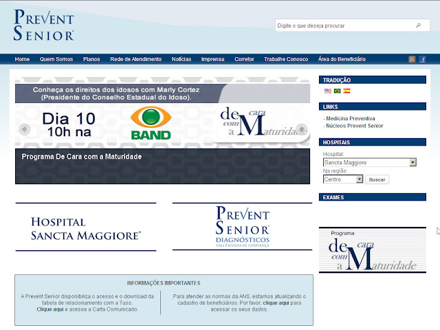Click the INFORMAÇÕES IMPORTANTES heading
Viewport: 440px width, 330px height.
tap(164, 283)
